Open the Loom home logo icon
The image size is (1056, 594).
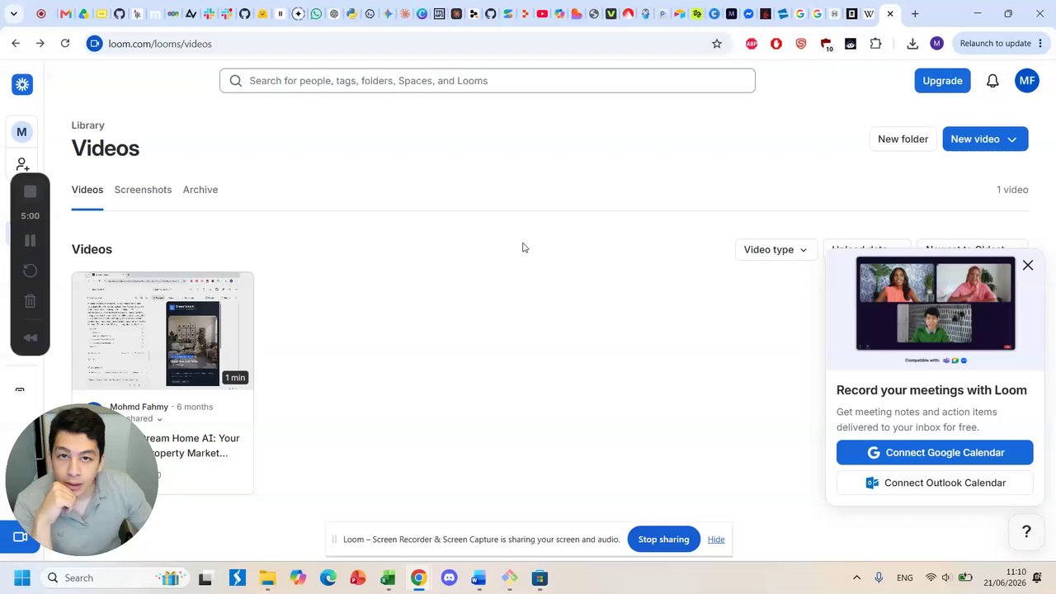pyautogui.click(x=22, y=84)
